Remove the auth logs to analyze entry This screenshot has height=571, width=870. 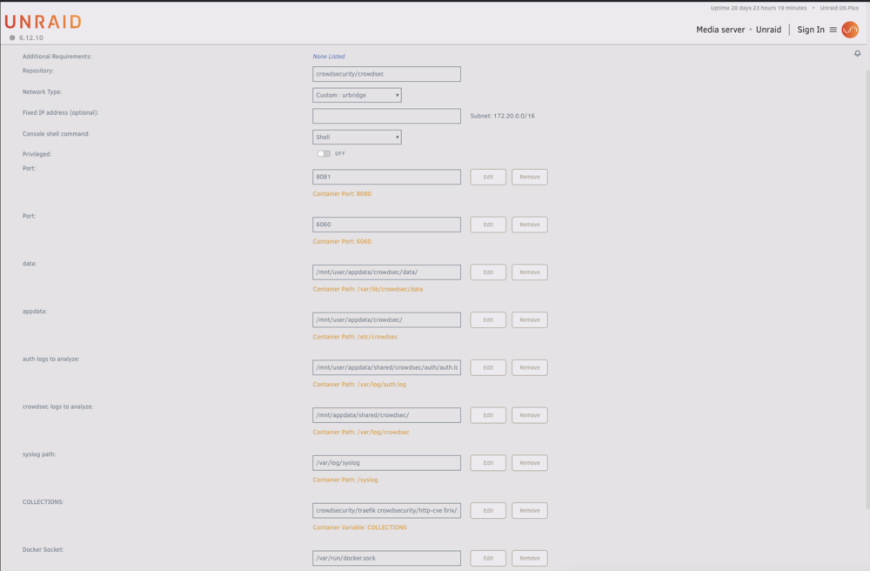(529, 367)
